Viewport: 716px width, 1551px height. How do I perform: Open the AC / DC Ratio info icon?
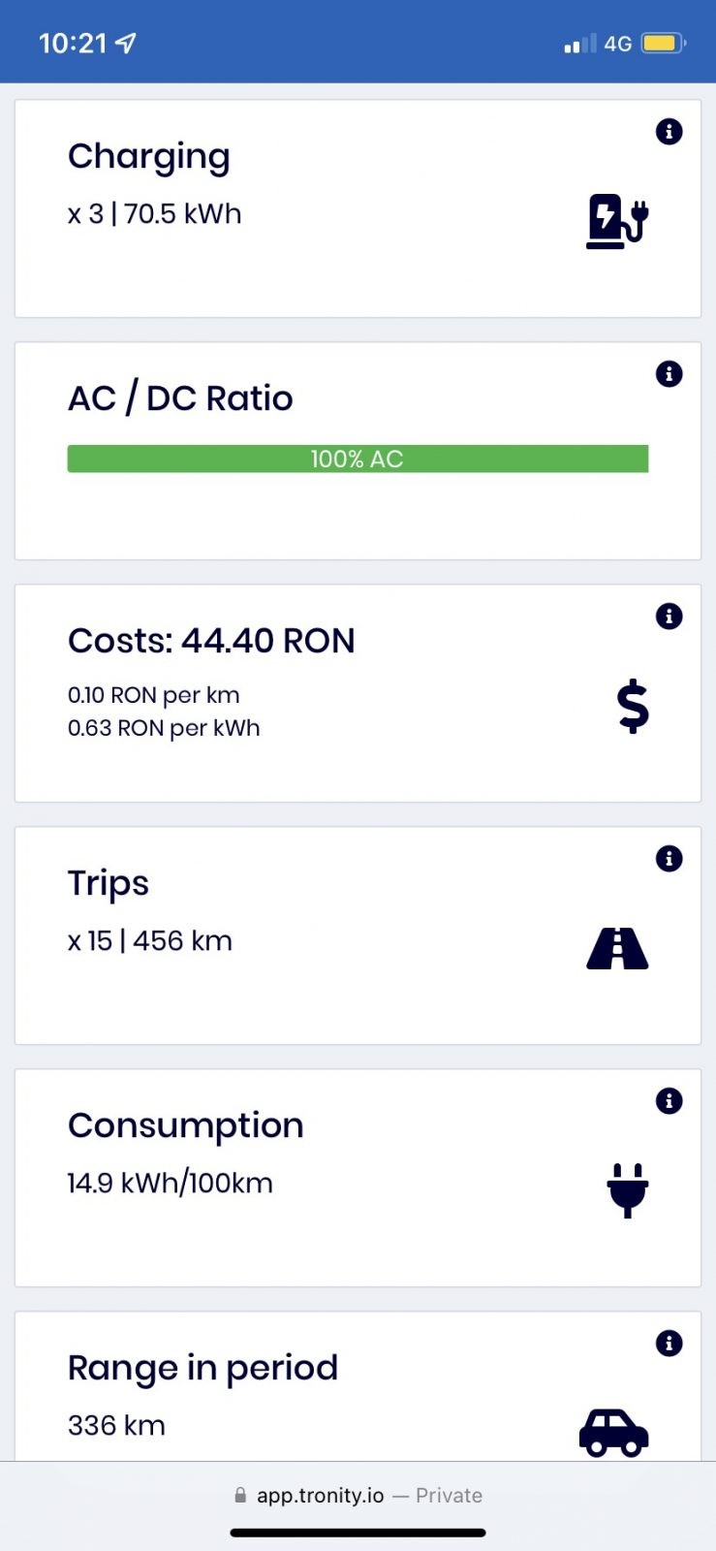tap(669, 374)
